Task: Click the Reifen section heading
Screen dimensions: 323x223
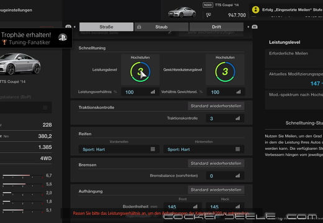Action: (85, 134)
